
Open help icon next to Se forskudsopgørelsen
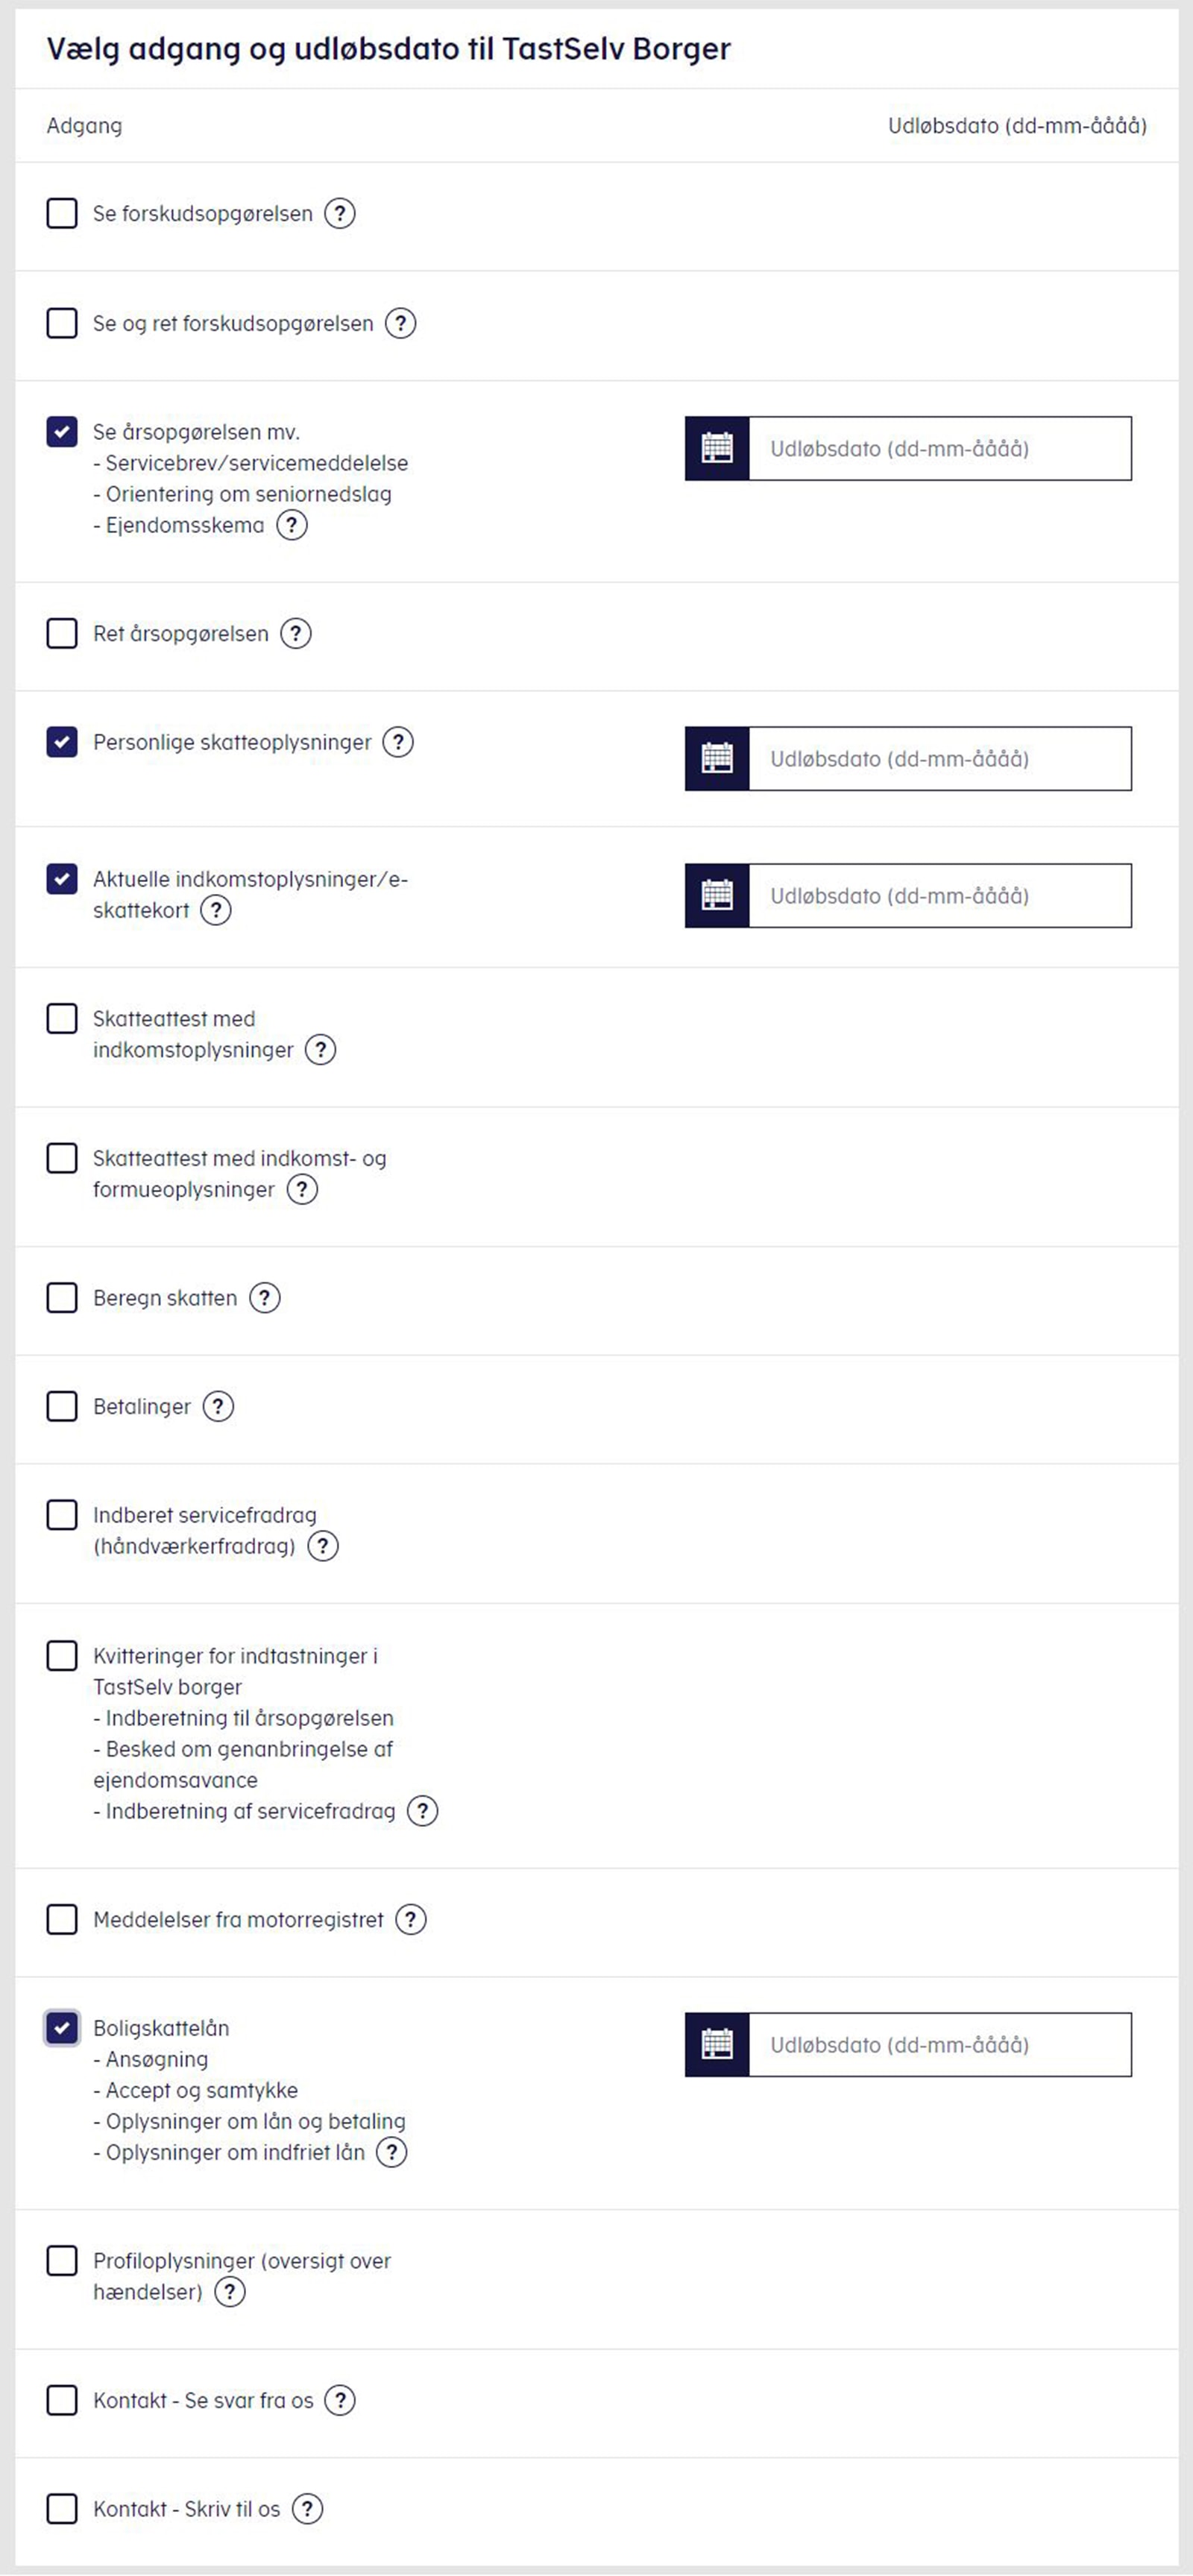point(340,213)
